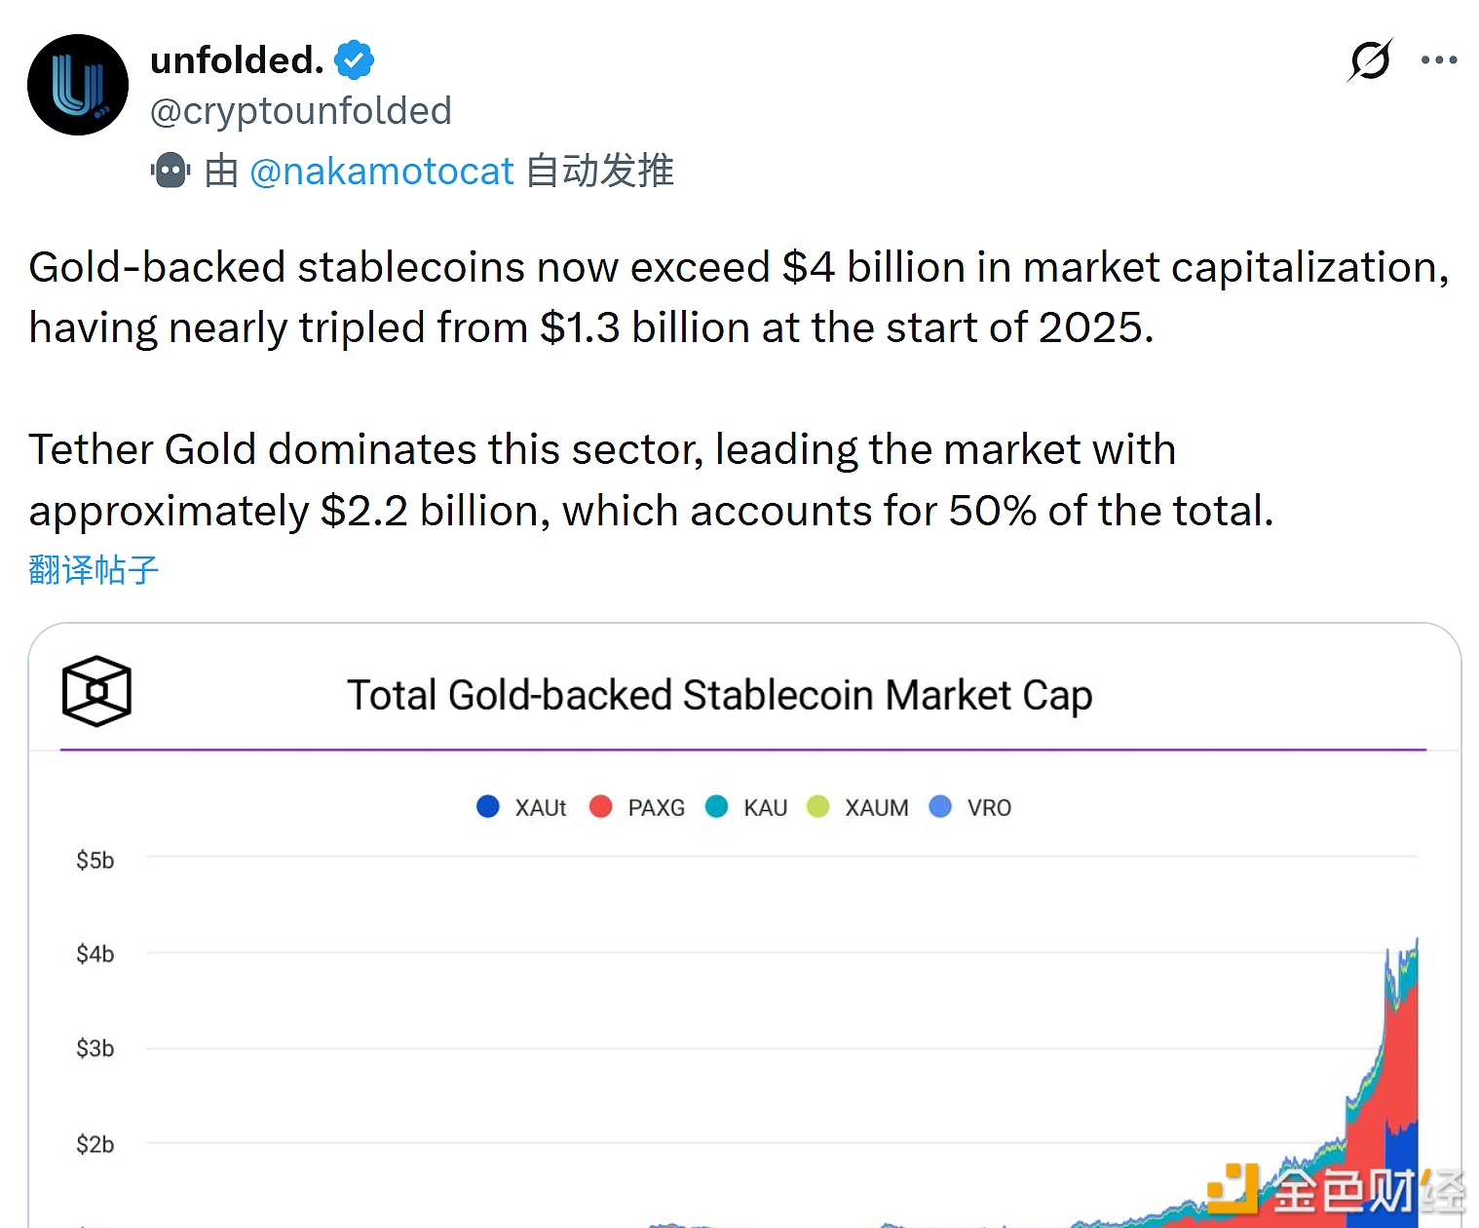Screen dimensions: 1479x1228
Task: Open the Grok slashed-circle icon
Action: [1370, 60]
